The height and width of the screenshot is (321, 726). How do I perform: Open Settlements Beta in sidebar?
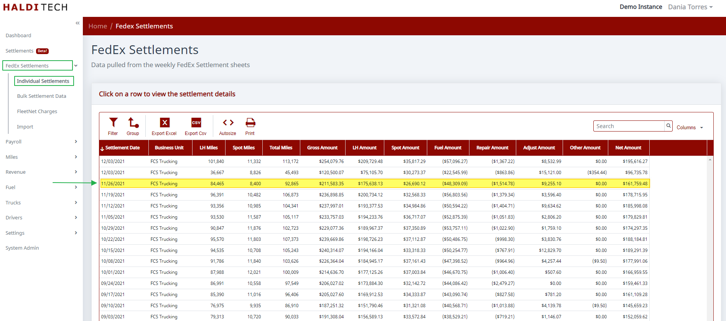tap(27, 51)
